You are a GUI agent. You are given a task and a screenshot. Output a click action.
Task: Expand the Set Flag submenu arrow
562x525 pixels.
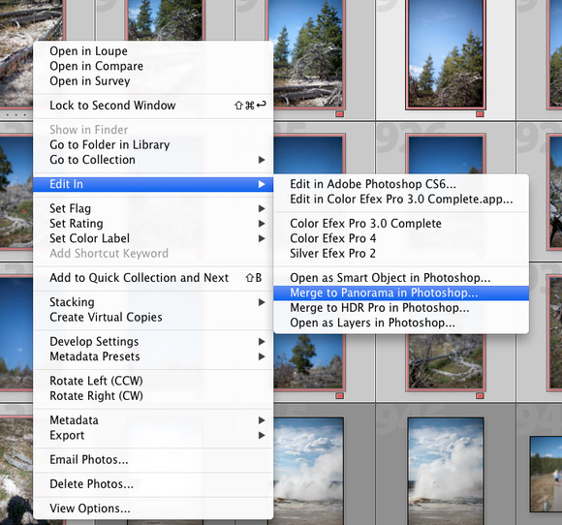tap(262, 208)
